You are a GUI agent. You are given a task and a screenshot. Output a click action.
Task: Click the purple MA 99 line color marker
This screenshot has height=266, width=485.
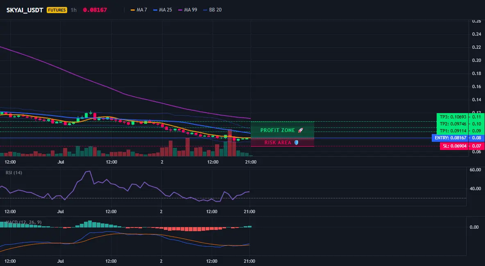(x=180, y=10)
